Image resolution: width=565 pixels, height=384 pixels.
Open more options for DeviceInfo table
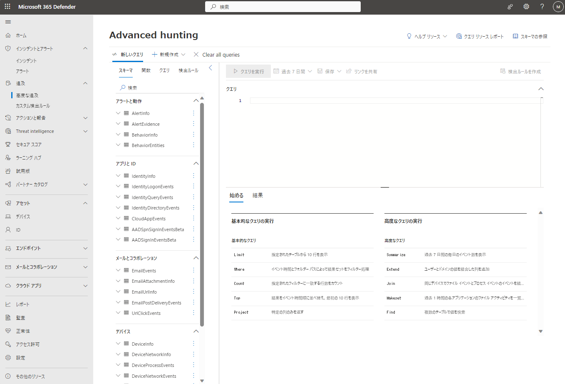(193, 344)
